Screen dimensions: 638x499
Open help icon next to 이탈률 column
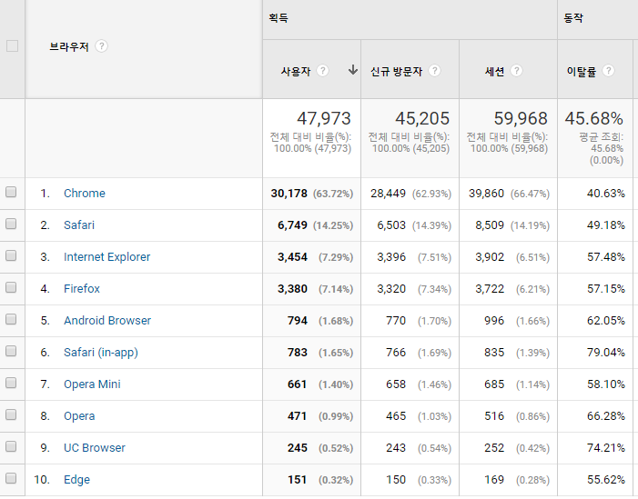tap(608, 71)
